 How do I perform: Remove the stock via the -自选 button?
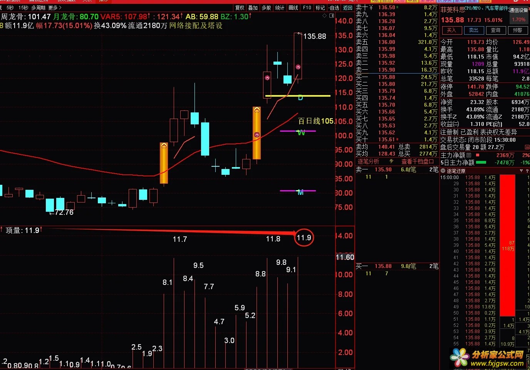pos(334,8)
